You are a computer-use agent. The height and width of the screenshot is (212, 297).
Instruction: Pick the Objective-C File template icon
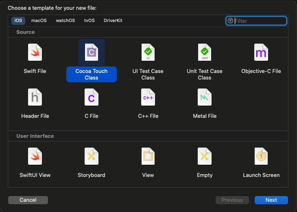[261, 52]
